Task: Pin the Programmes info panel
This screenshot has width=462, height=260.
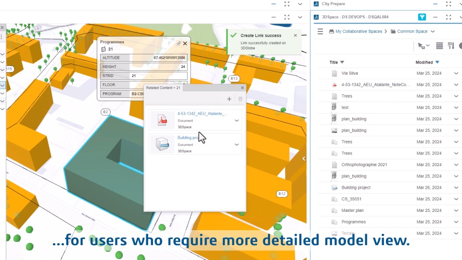Action: tap(178, 43)
